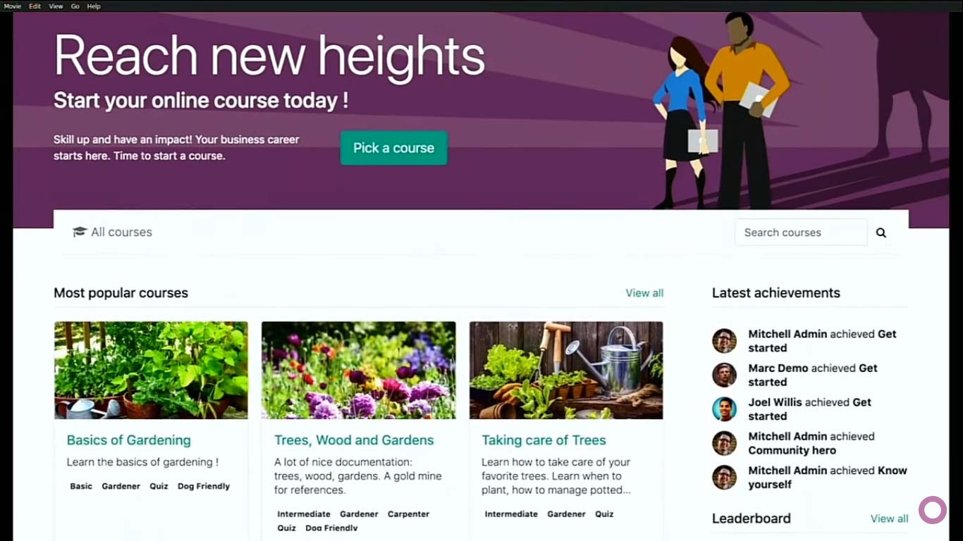
Task: Click the search magnifier icon
Action: (881, 232)
